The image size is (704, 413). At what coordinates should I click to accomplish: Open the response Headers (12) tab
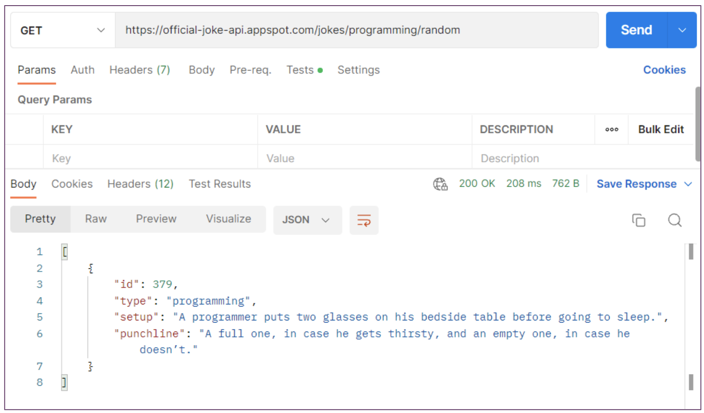pyautogui.click(x=140, y=184)
